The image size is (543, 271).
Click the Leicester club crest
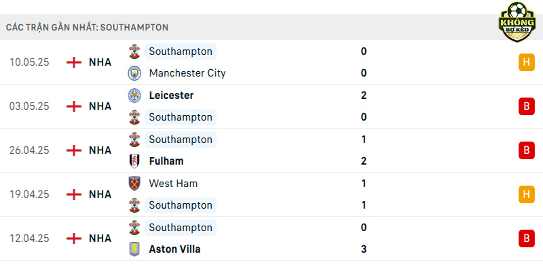[x=134, y=96]
